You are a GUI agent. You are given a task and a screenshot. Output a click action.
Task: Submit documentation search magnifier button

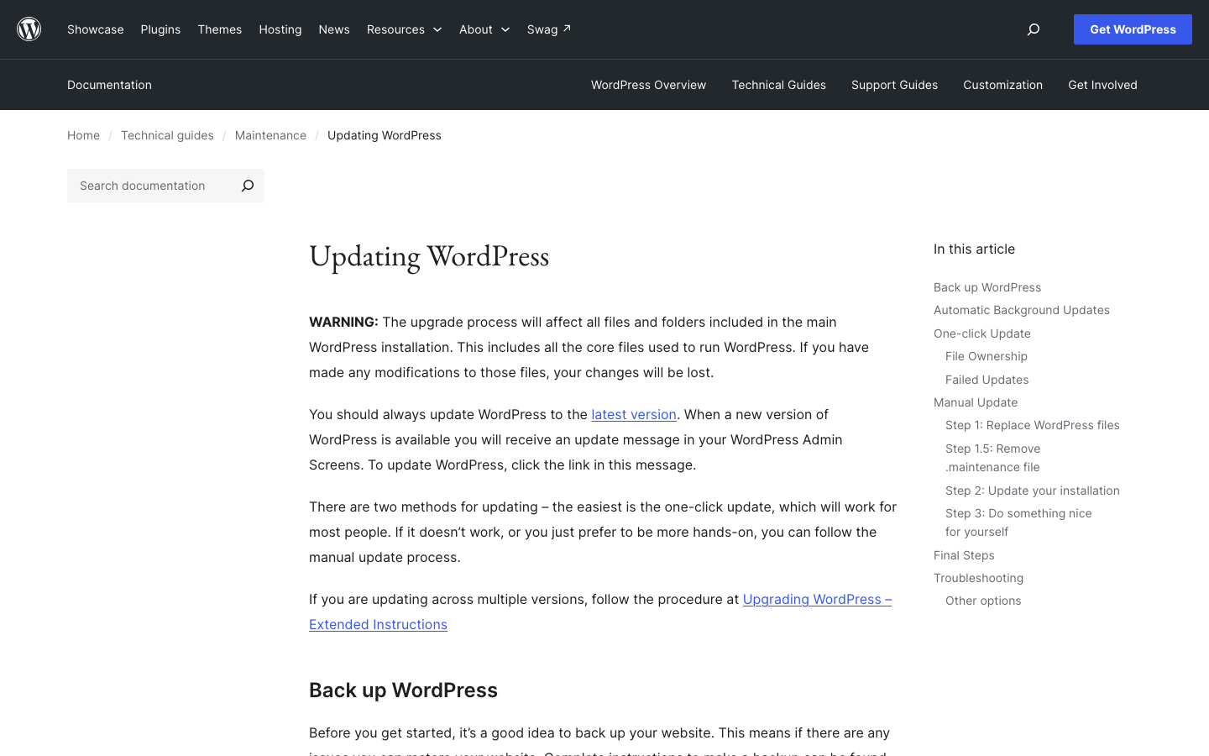tap(248, 186)
